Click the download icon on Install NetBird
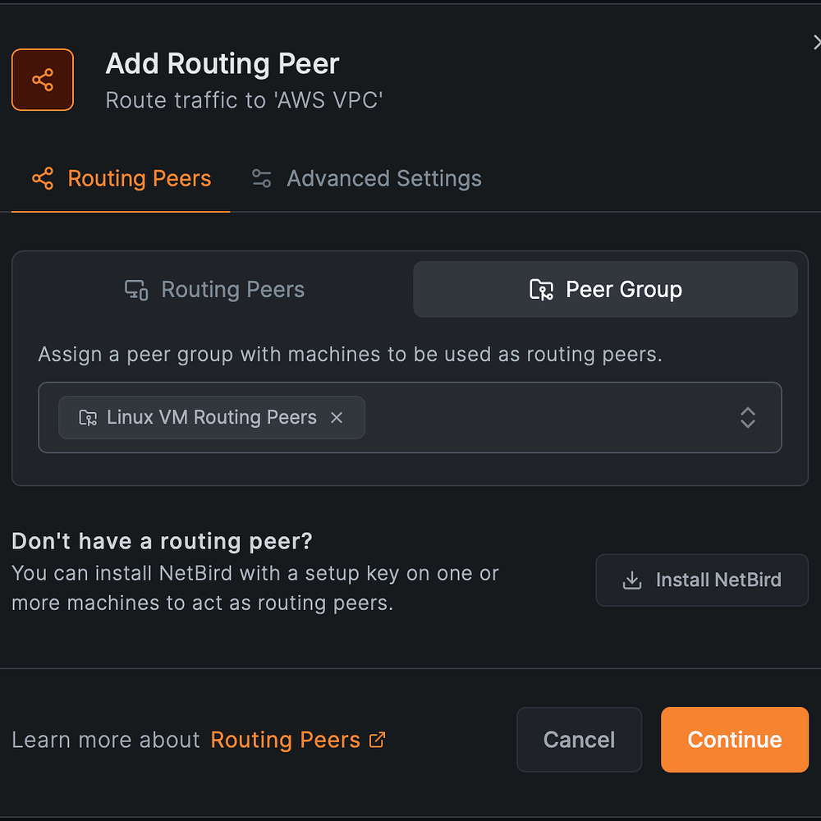The height and width of the screenshot is (821, 821). tap(631, 580)
